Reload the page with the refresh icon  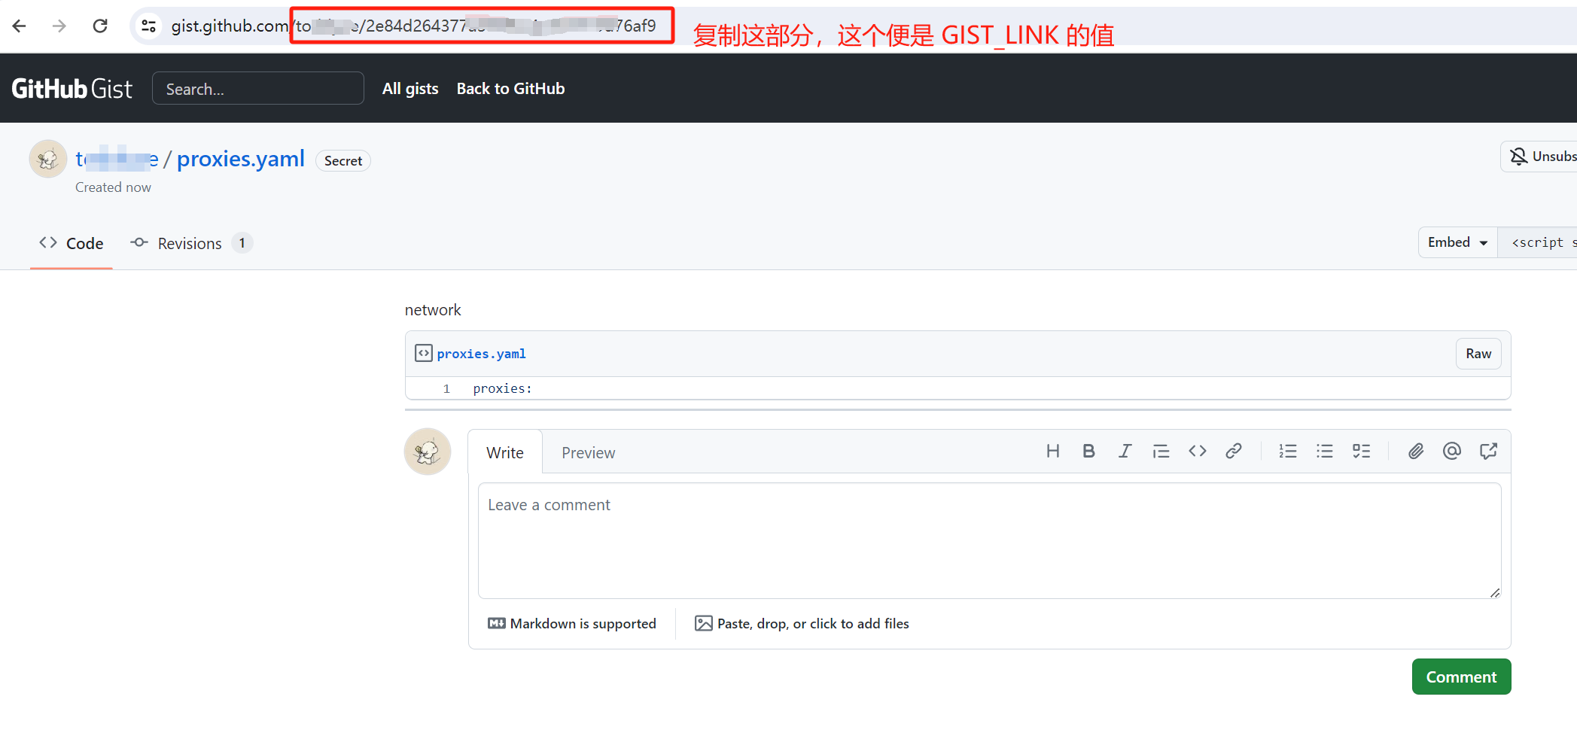[x=100, y=26]
